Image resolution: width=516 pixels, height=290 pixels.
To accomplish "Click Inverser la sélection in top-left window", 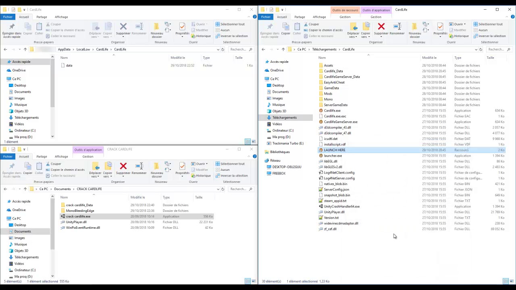I will coord(231,36).
